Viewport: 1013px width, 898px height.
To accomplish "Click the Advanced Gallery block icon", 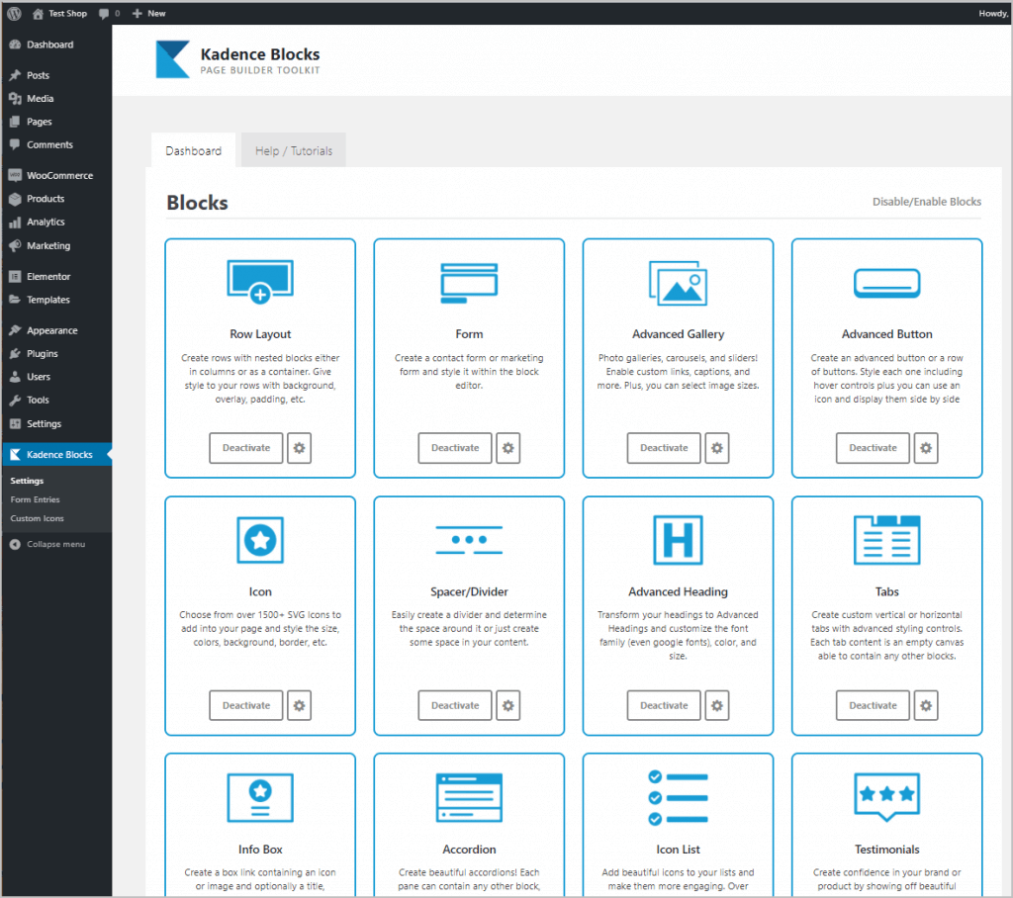I will tap(678, 282).
